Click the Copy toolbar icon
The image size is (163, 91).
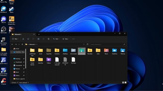click(x=28, y=39)
